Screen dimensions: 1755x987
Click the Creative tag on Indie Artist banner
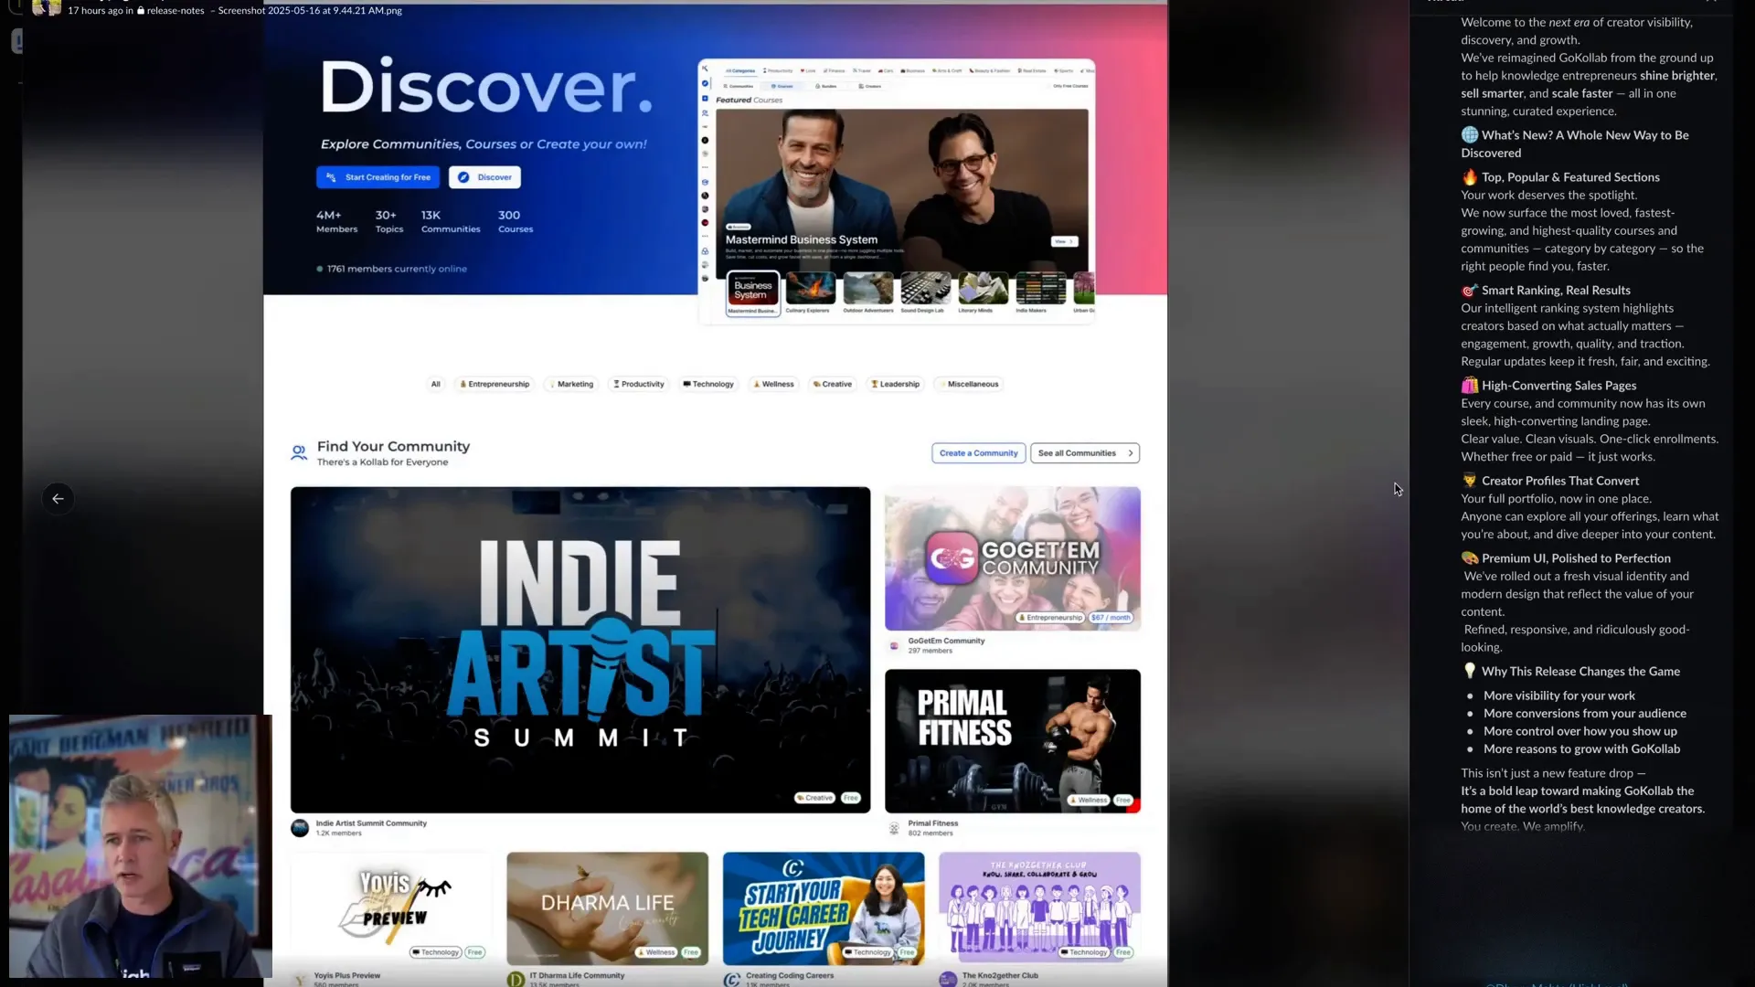[814, 798]
